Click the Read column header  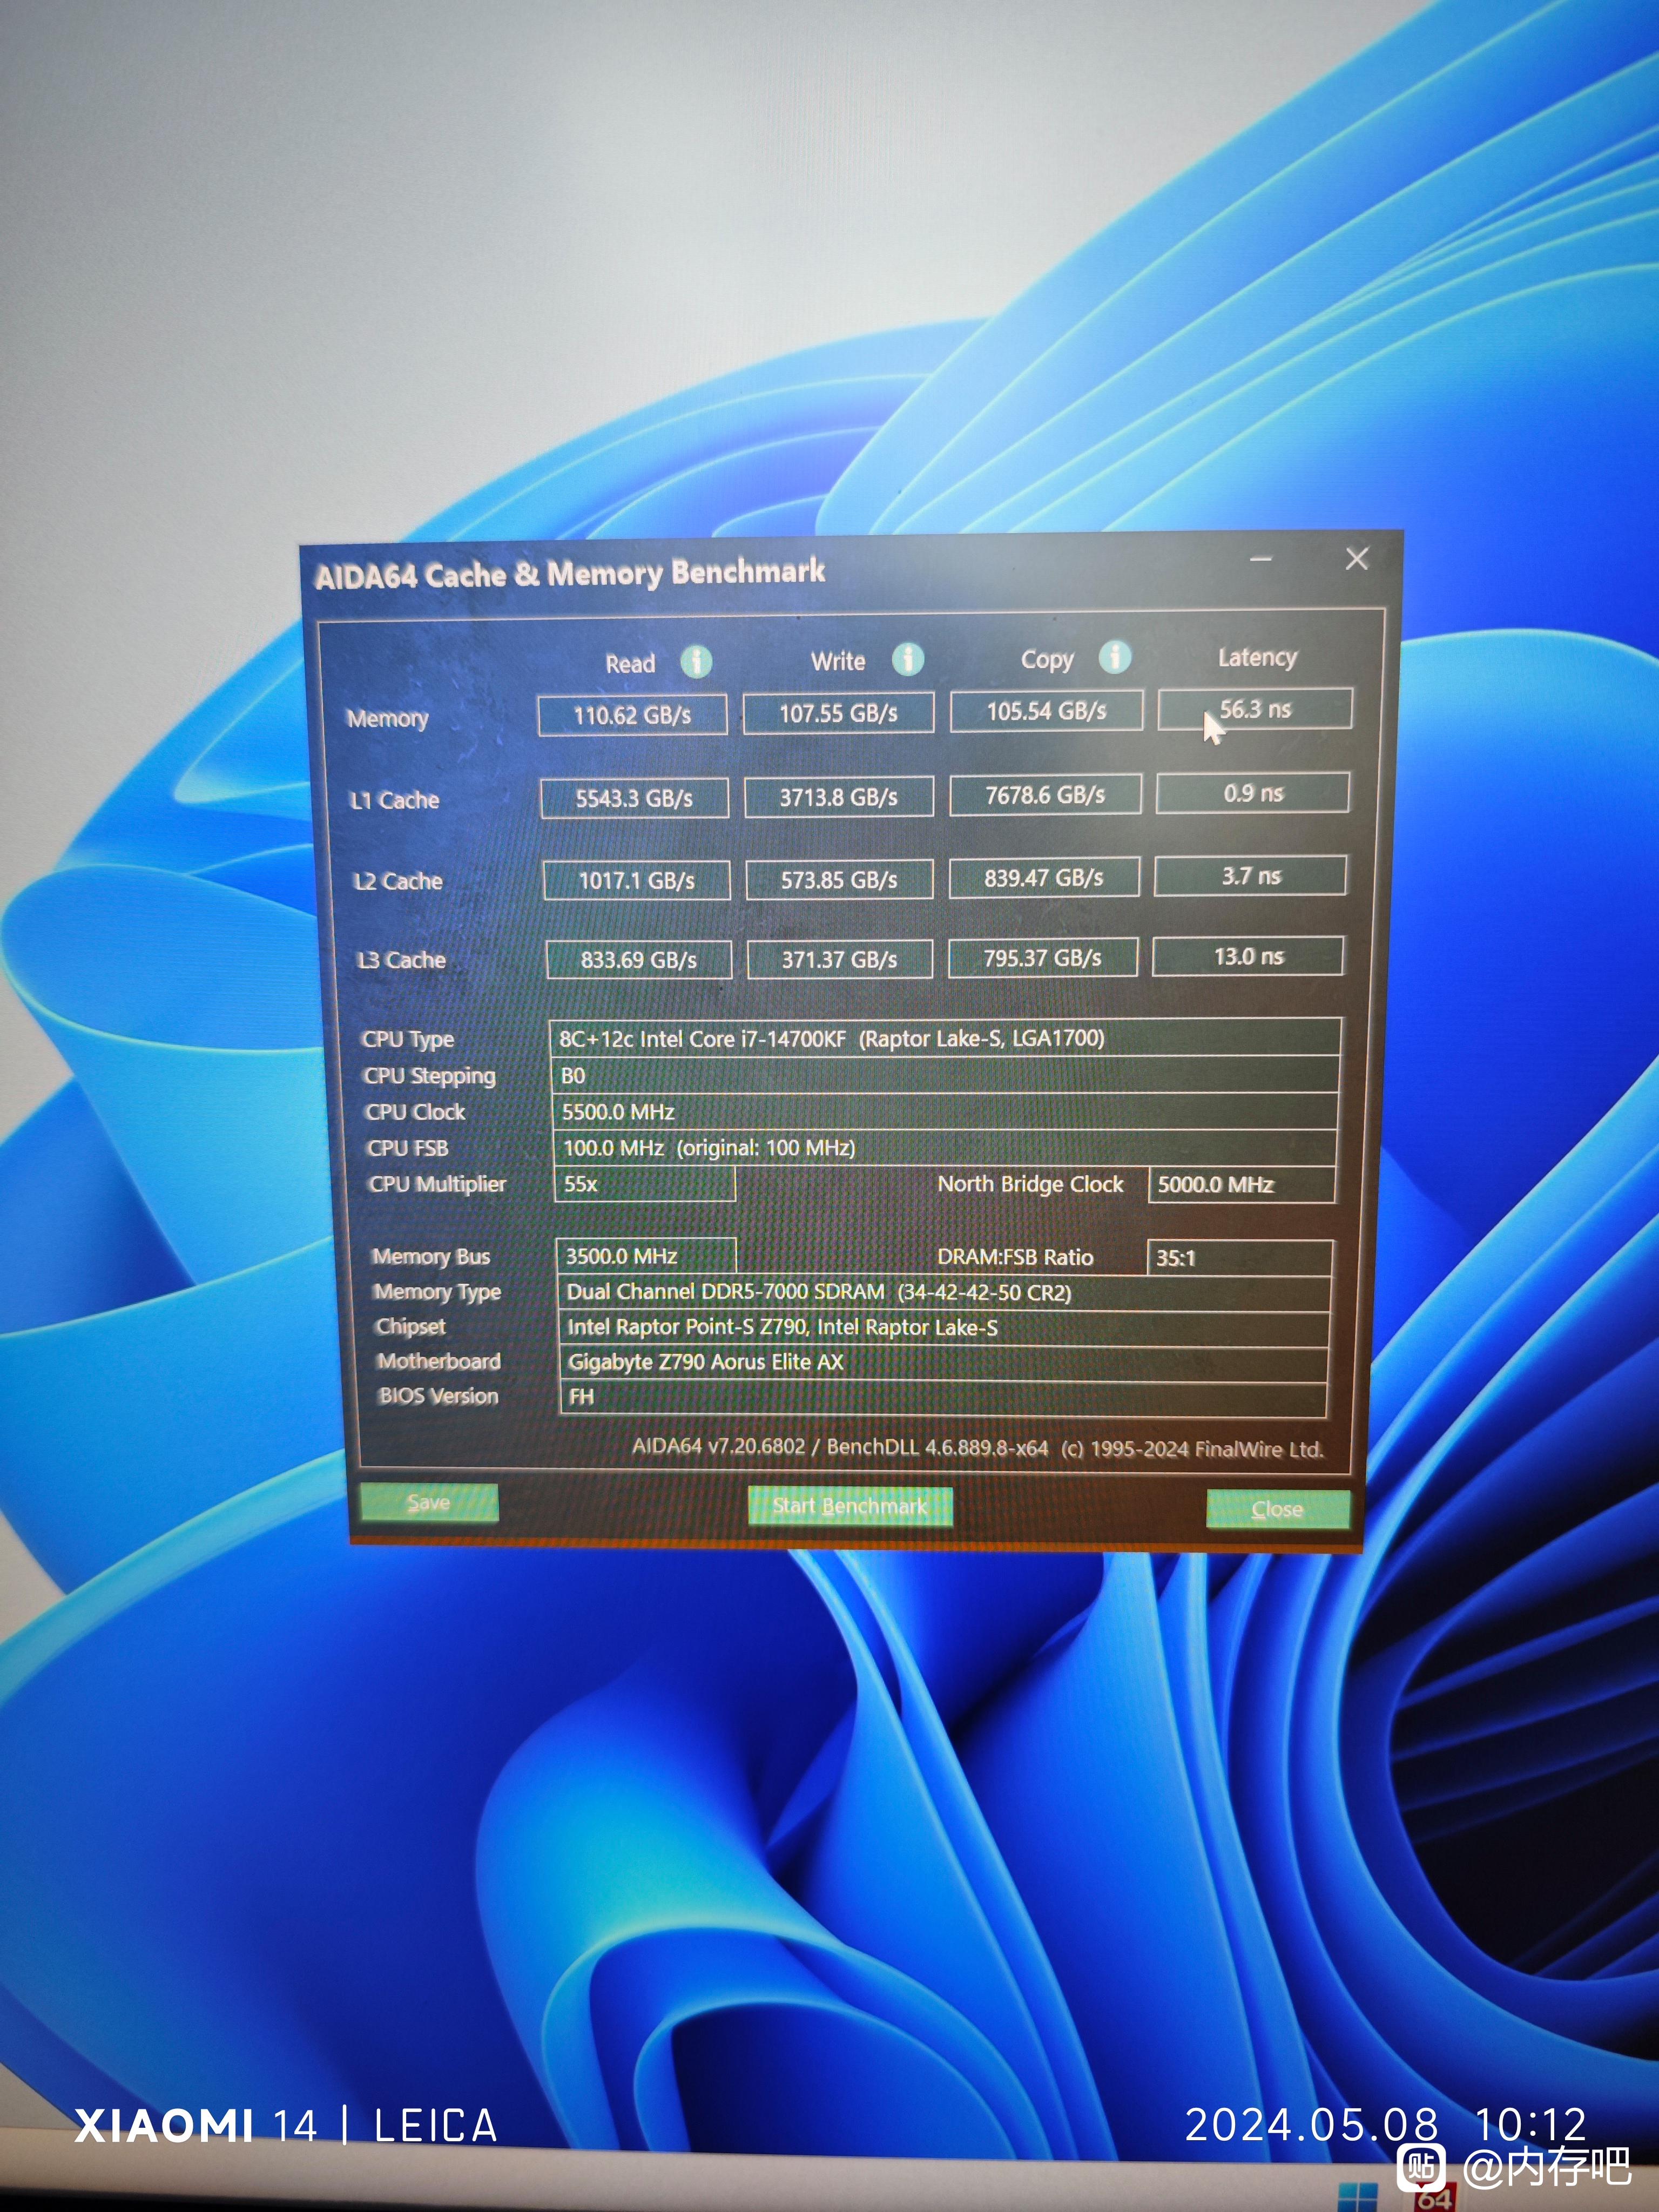coord(630,664)
